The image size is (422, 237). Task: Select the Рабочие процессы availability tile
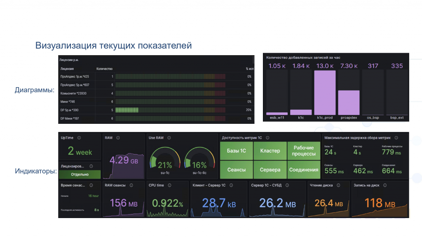coord(304,151)
